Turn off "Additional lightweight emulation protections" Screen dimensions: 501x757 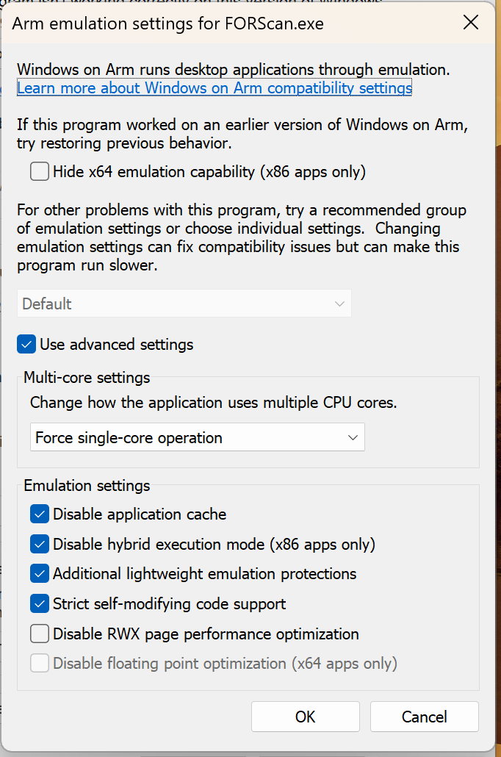click(x=40, y=573)
